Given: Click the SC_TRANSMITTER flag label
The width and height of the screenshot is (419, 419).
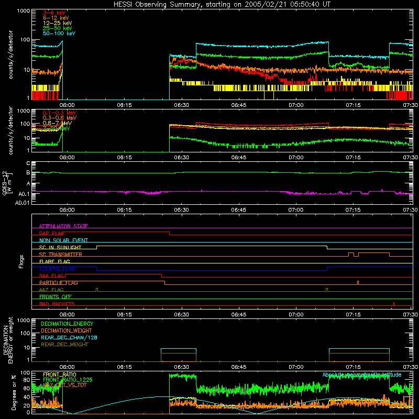Looking at the screenshot, I should click(60, 255).
